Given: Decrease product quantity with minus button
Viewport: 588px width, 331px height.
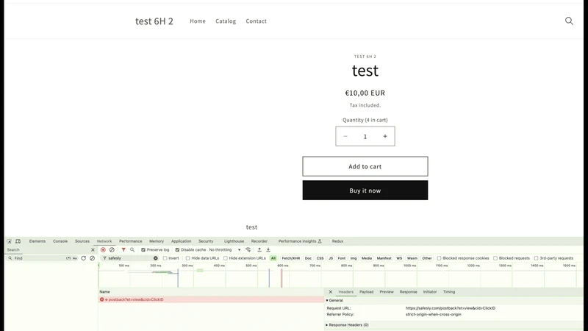Looking at the screenshot, I should coord(345,137).
